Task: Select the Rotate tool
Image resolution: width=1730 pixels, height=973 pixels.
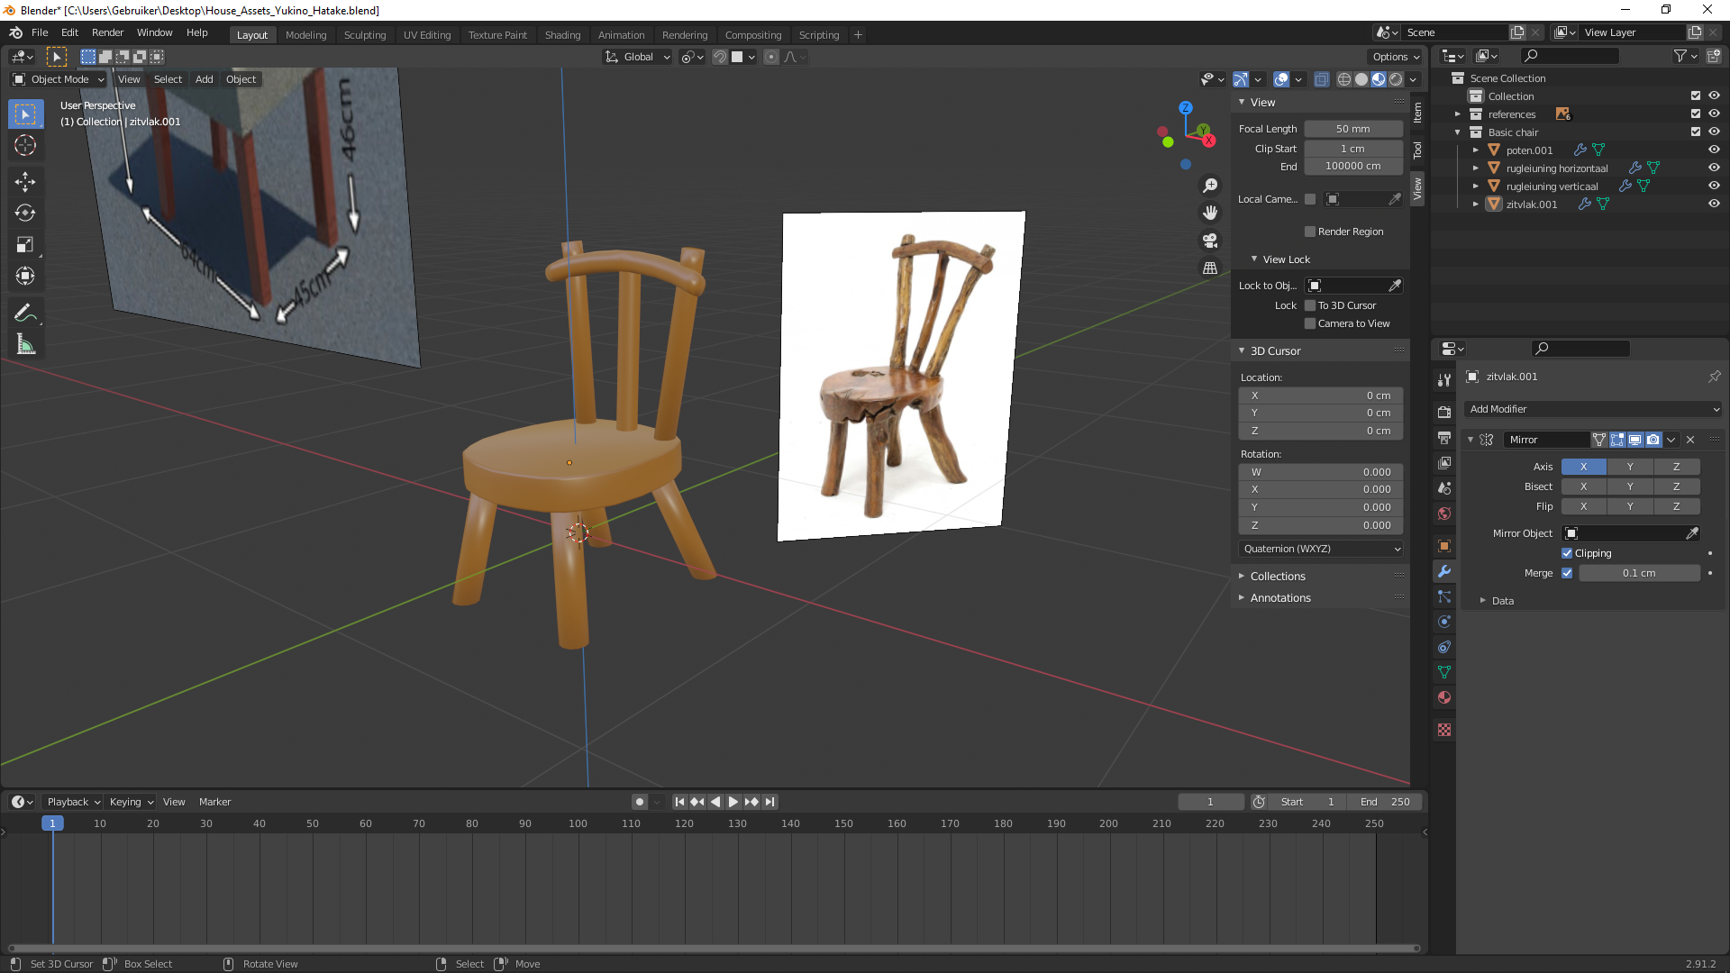Action: [x=25, y=214]
